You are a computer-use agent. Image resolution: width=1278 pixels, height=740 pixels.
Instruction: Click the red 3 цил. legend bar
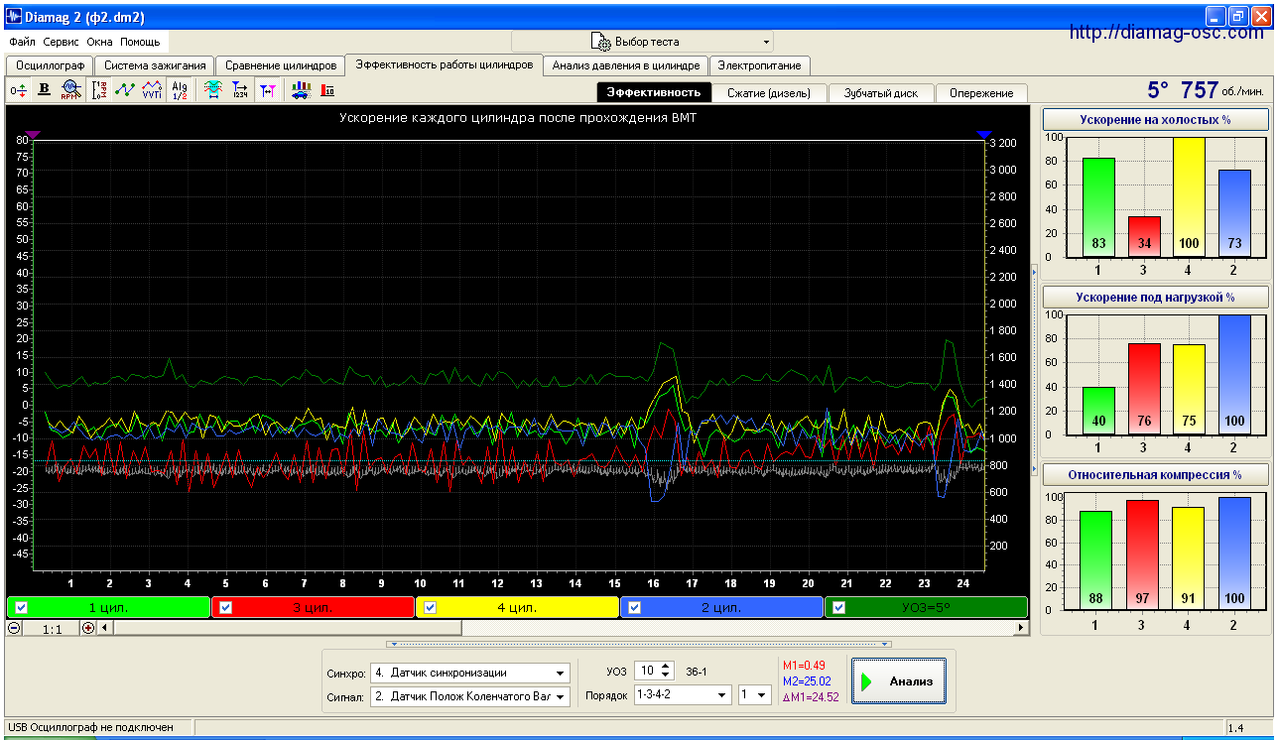click(x=313, y=607)
